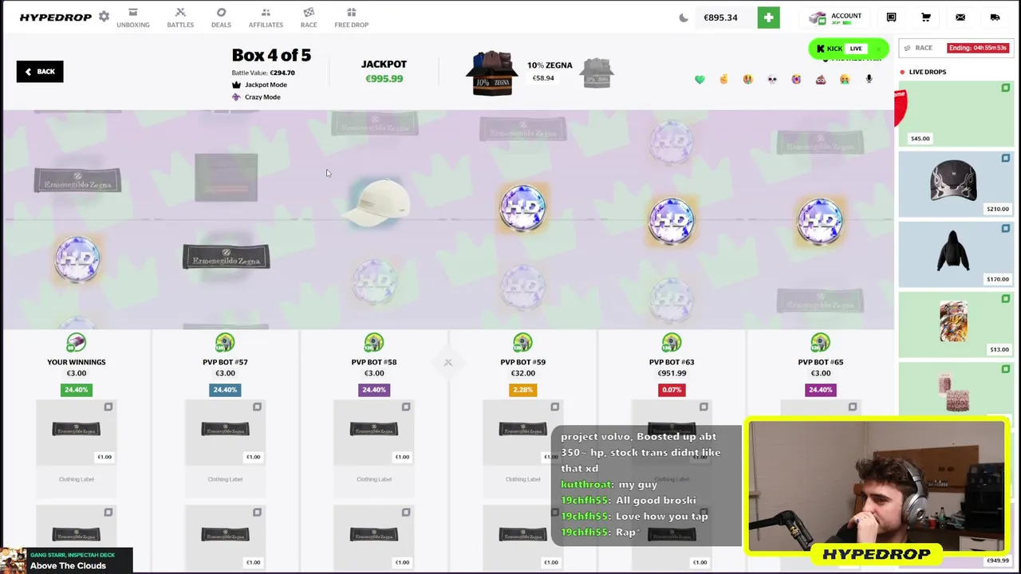
Task: Send the crying face emoji reaction
Action: [x=796, y=79]
